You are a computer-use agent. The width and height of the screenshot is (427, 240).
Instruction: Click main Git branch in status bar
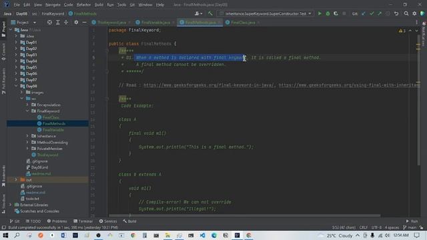[x=410, y=227]
